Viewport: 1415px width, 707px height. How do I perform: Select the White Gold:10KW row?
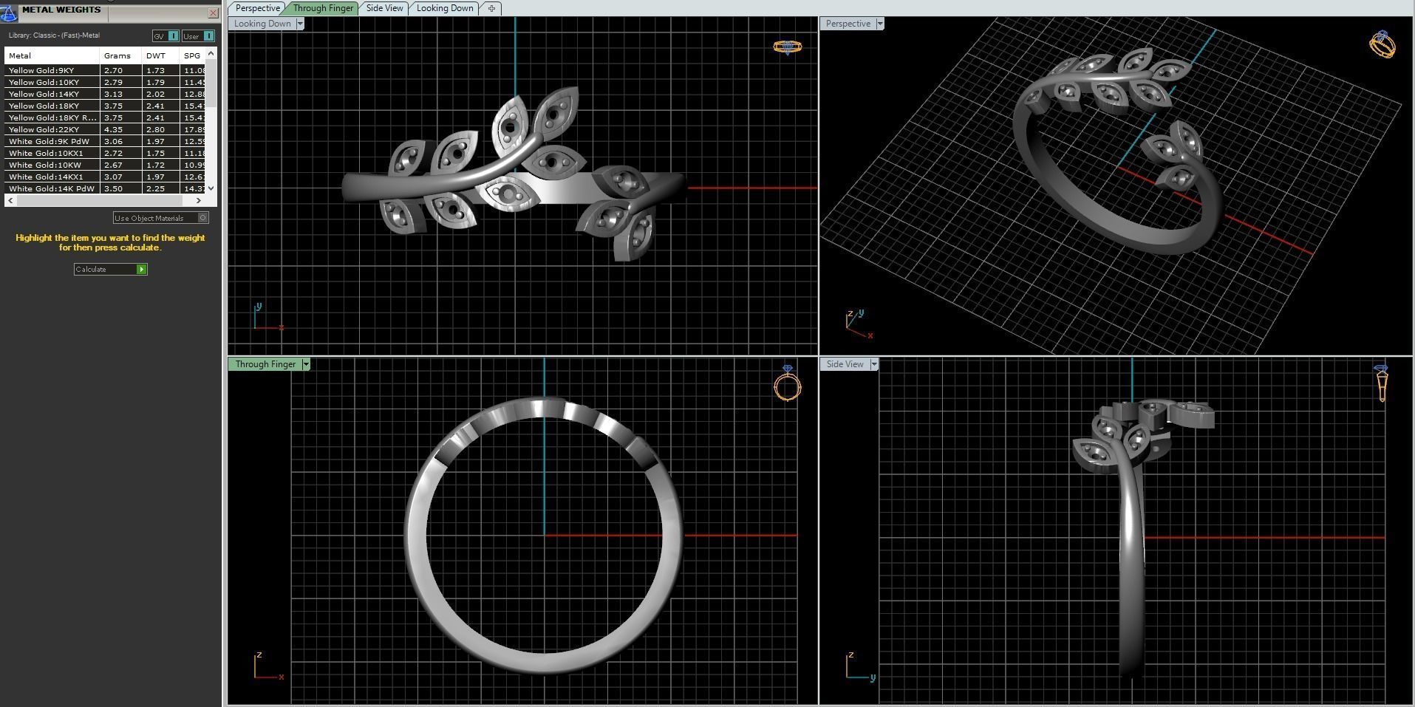point(106,165)
